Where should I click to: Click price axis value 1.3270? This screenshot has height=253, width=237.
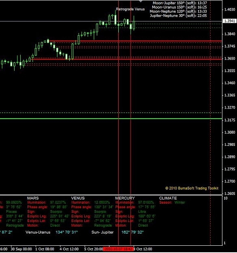tap(230, 107)
